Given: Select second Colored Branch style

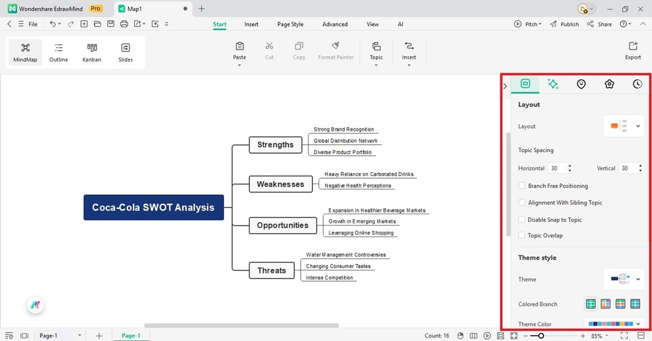Looking at the screenshot, I should [606, 304].
